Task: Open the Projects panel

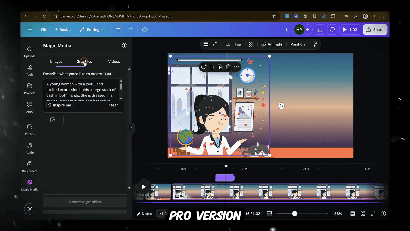Action: [29, 88]
